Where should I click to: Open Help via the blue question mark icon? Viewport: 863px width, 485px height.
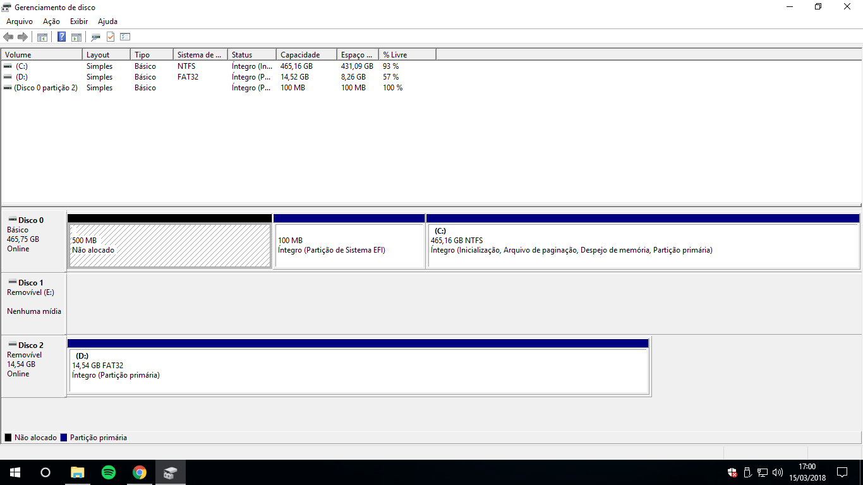[x=61, y=37]
